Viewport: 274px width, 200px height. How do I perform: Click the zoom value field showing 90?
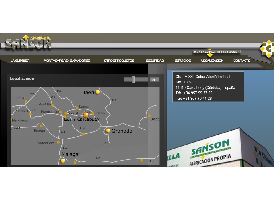click(154, 80)
